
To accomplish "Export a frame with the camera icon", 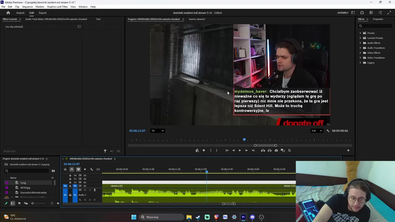I will pos(276,150).
